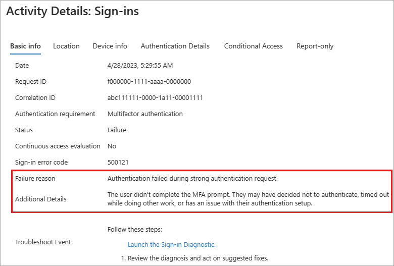This screenshot has height=266, width=394.
Task: Click the Activity Details: Sign-ins heading
Action: point(73,11)
